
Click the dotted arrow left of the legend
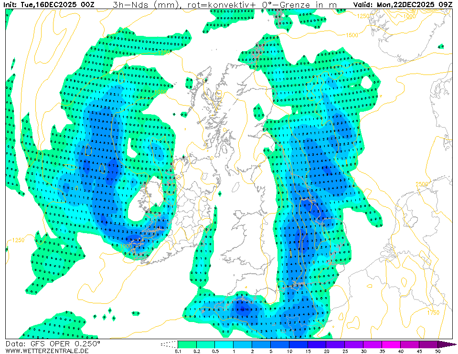coord(168,344)
